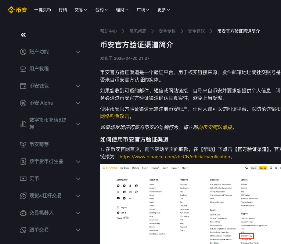Go to 安全建议 breadcrumb

(196, 31)
